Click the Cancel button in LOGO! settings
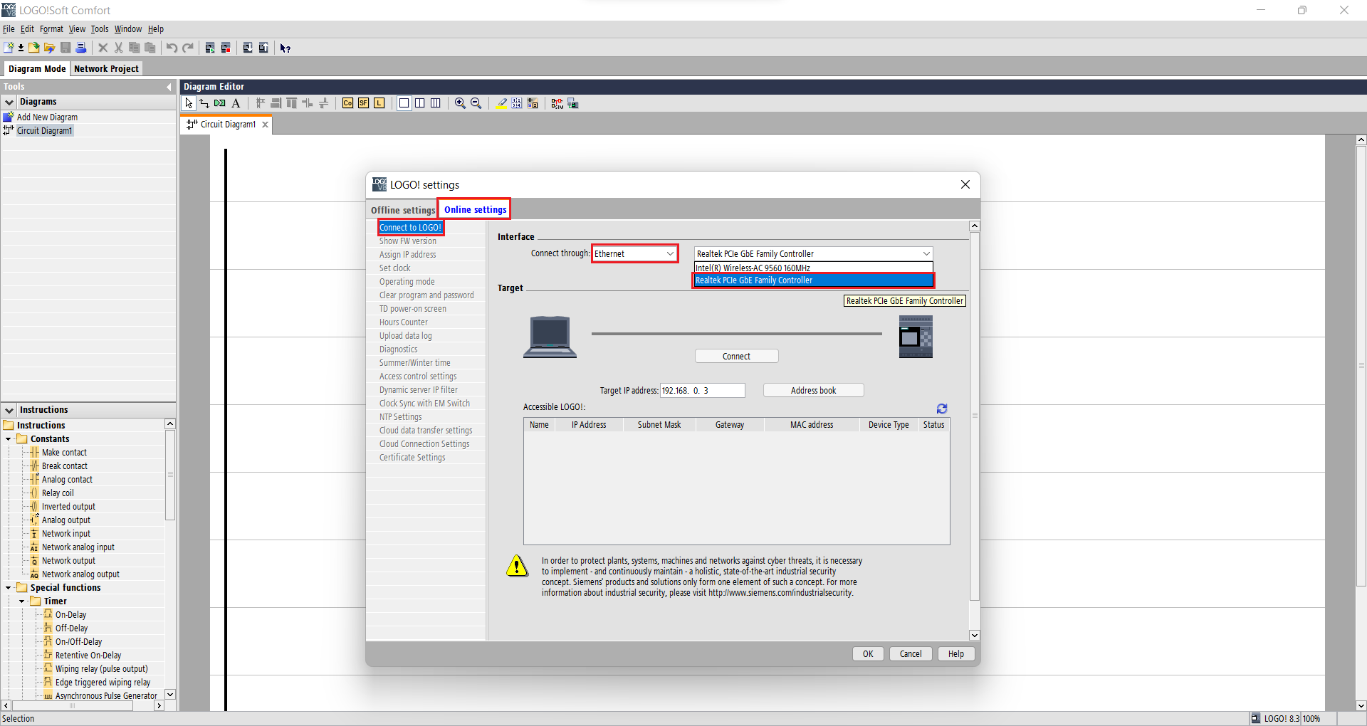Viewport: 1367px width, 726px height. pos(911,654)
